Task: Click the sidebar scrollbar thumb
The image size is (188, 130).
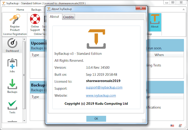Action: (24, 75)
